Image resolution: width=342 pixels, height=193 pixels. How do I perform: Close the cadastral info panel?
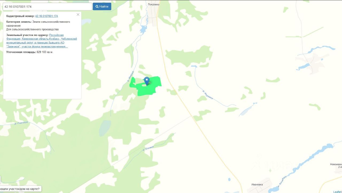coord(78,15)
